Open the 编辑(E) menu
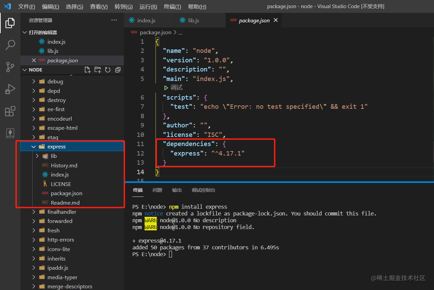Viewport: 434px width, 290px height. [51, 7]
